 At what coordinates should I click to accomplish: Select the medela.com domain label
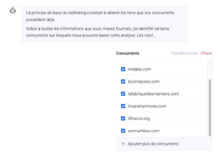(139, 69)
